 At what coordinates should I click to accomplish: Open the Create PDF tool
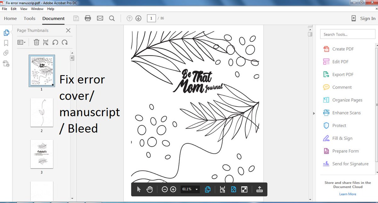339,49
